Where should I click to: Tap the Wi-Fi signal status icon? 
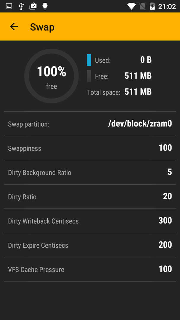(x=131, y=6)
